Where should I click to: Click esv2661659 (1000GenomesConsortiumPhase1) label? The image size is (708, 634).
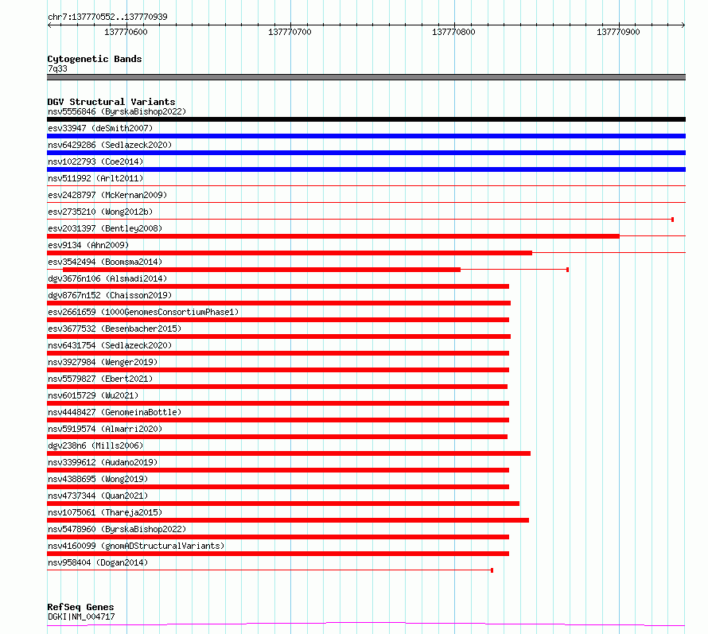(143, 312)
